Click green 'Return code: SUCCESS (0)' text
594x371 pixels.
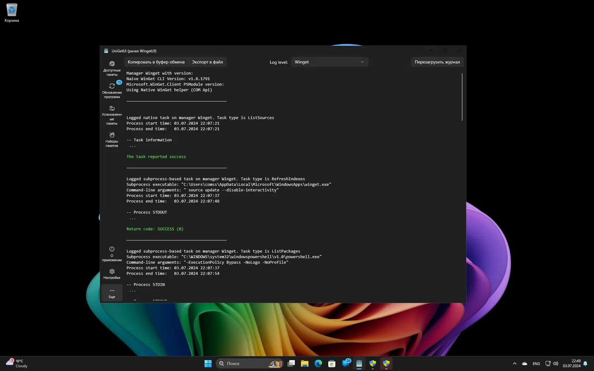(x=155, y=229)
